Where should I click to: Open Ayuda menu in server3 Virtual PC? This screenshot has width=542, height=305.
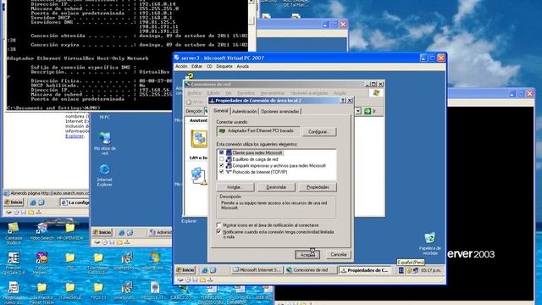coord(243,66)
